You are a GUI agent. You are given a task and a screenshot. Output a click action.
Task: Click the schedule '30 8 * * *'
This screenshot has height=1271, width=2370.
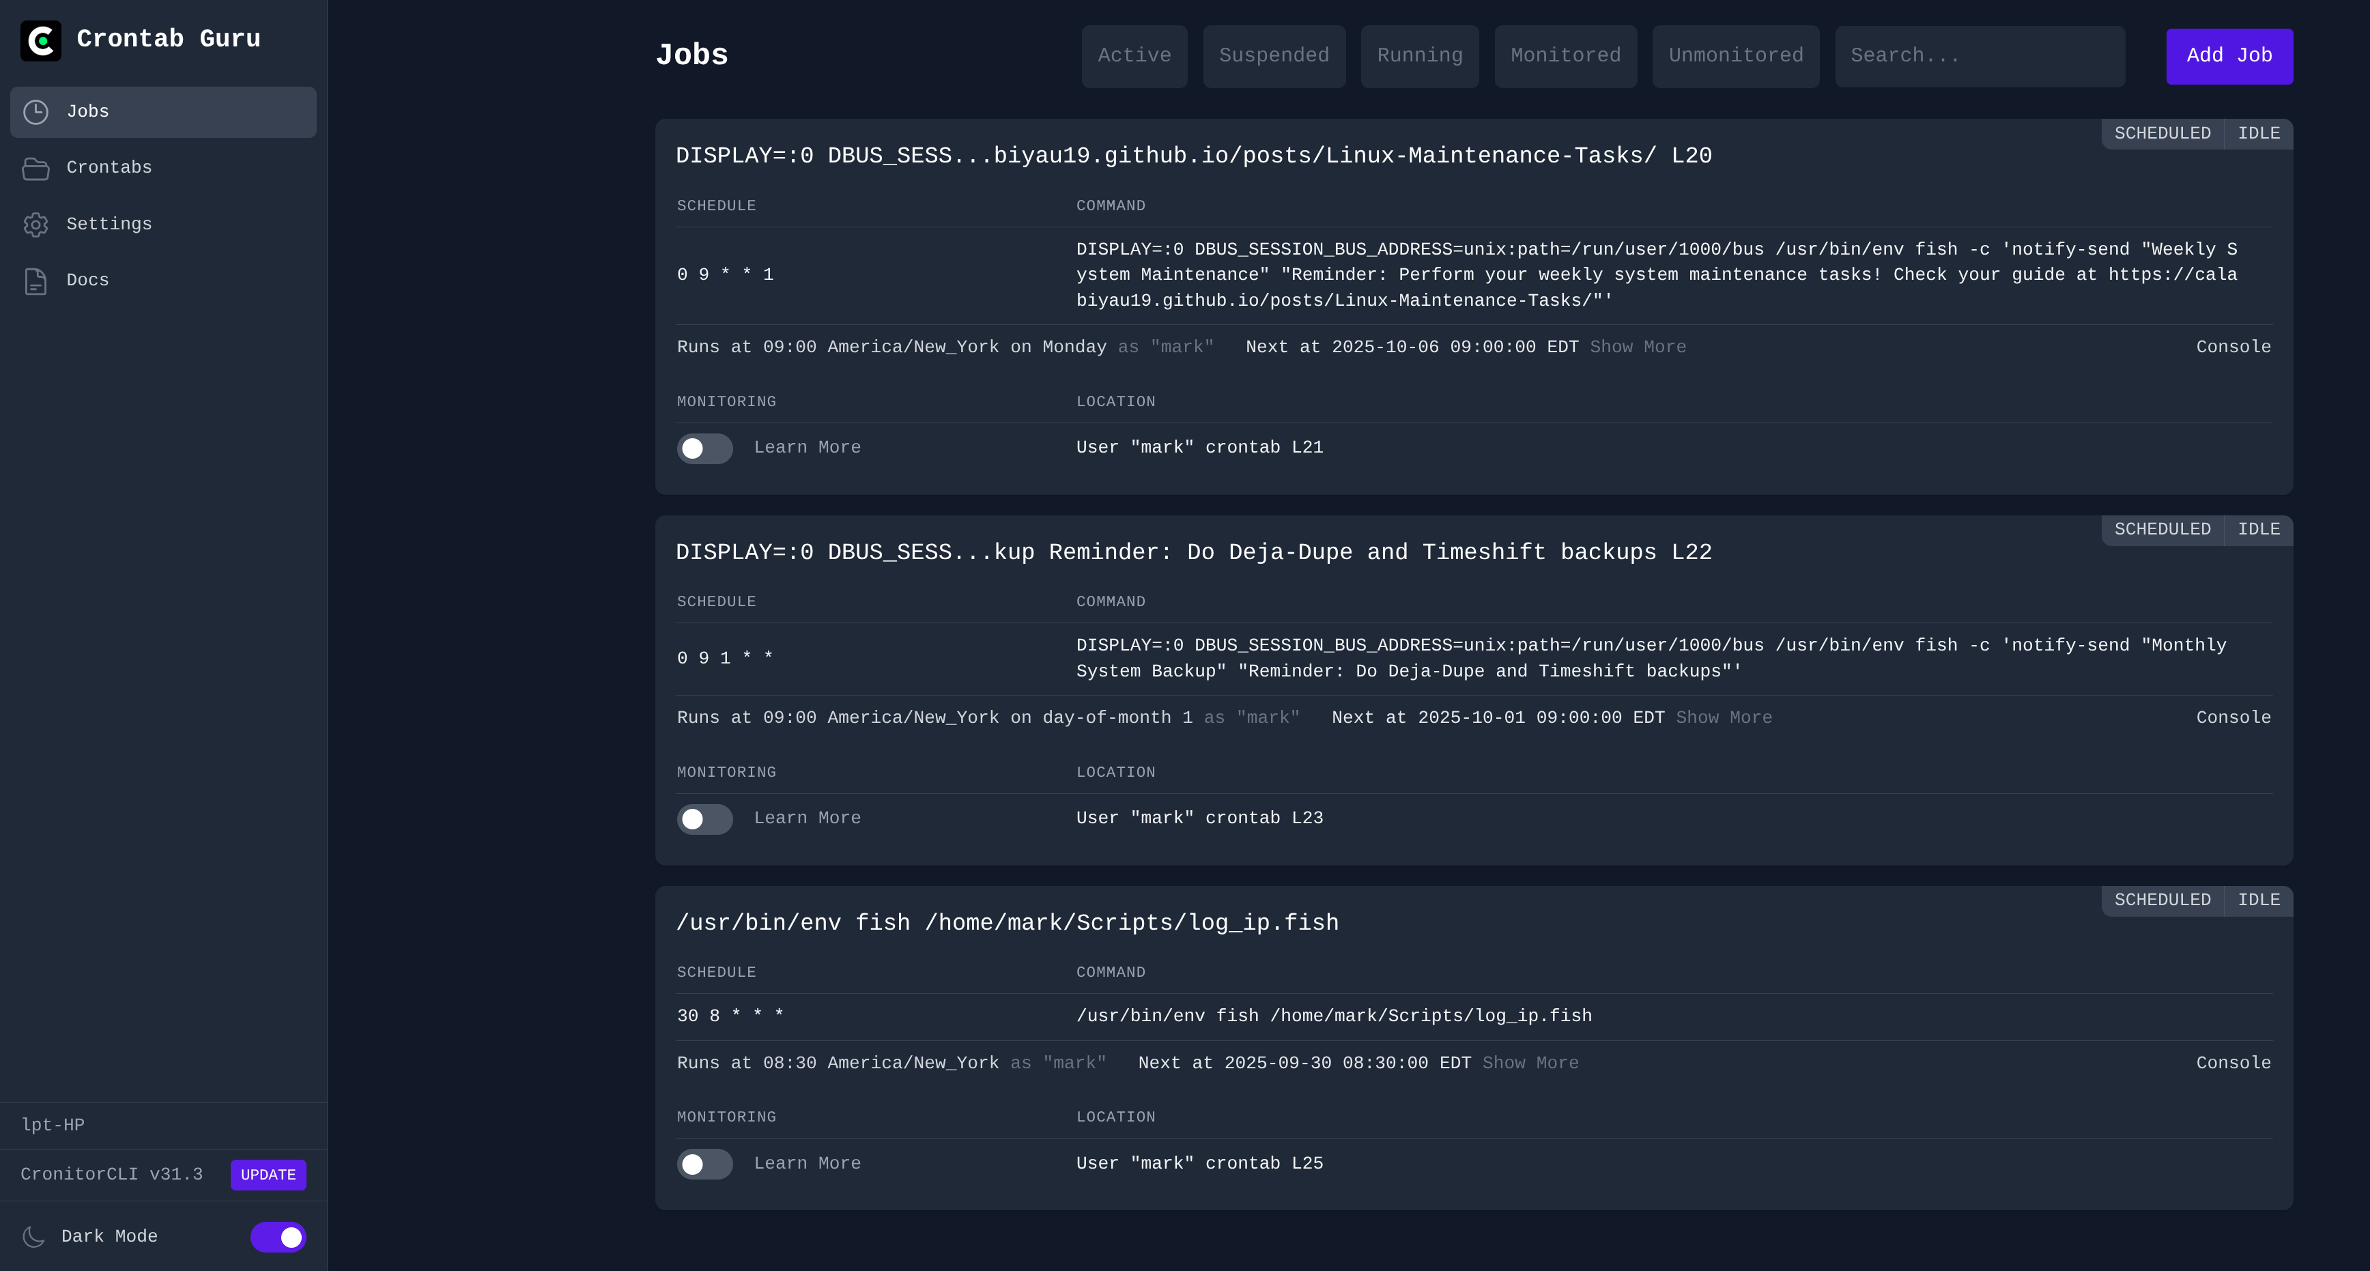[730, 1016]
